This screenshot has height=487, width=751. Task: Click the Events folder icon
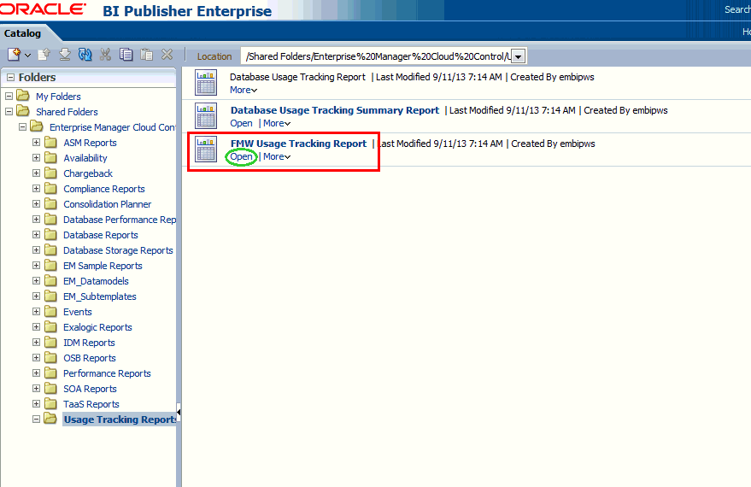pos(50,312)
